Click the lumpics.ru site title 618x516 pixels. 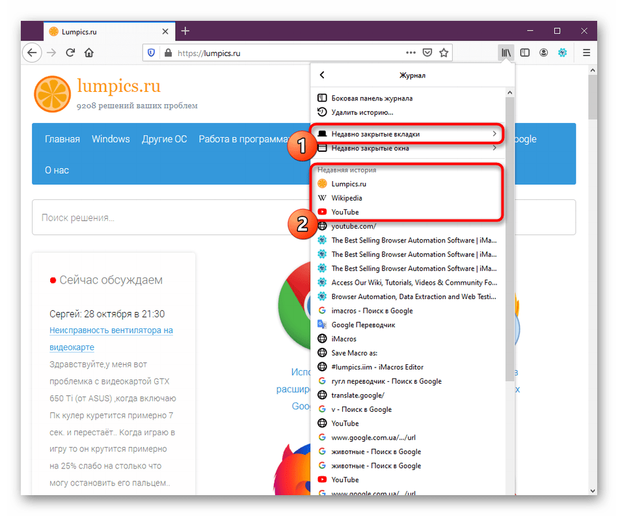pos(118,85)
